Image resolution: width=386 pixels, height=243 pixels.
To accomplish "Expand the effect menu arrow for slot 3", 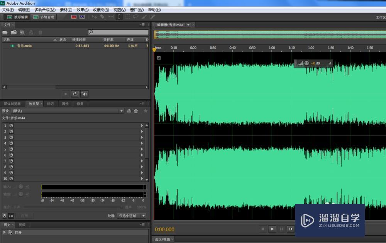I will 142,137.
